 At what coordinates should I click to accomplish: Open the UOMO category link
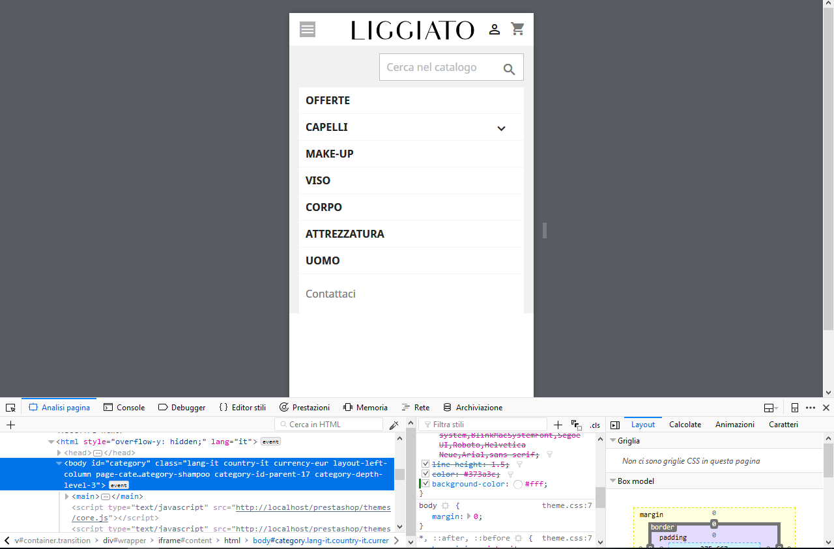click(323, 260)
